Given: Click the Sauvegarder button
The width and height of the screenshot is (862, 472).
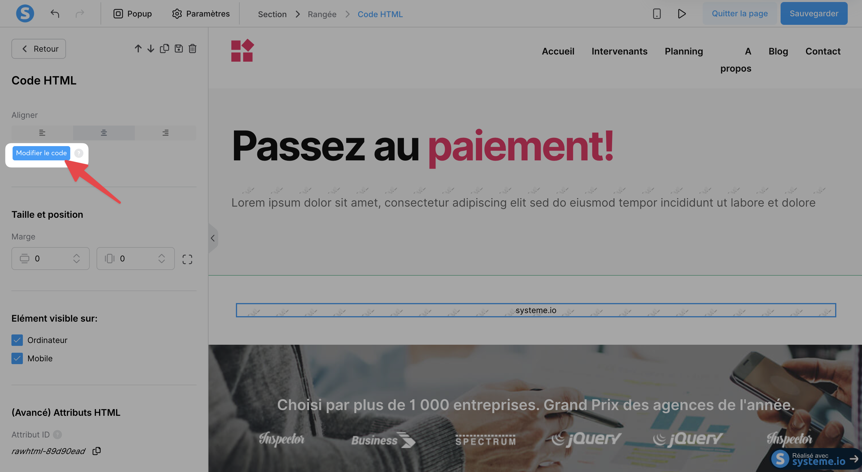Looking at the screenshot, I should tap(814, 13).
